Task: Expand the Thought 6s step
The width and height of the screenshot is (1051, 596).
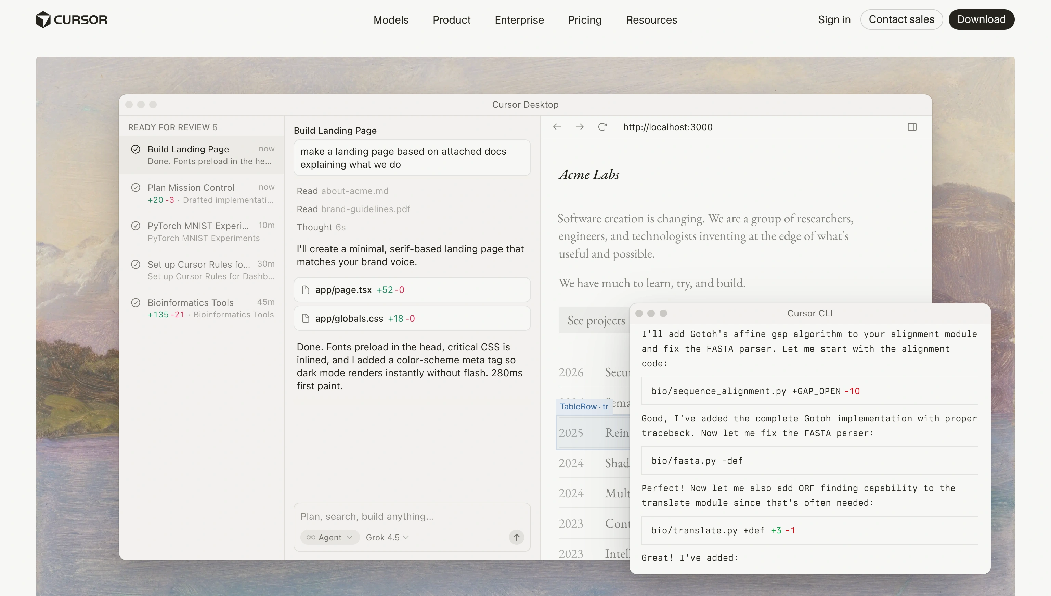Action: (321, 227)
